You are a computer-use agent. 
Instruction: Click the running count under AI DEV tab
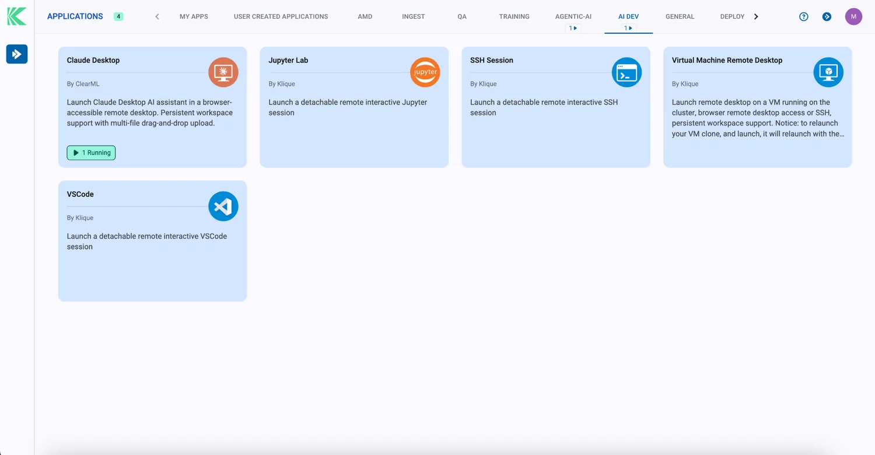(x=628, y=28)
